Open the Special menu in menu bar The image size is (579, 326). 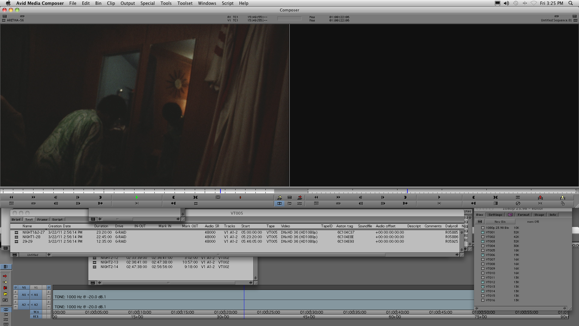(x=147, y=3)
